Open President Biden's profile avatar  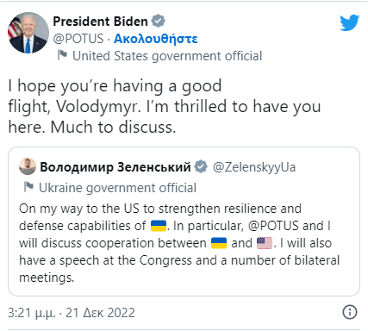coord(28,33)
